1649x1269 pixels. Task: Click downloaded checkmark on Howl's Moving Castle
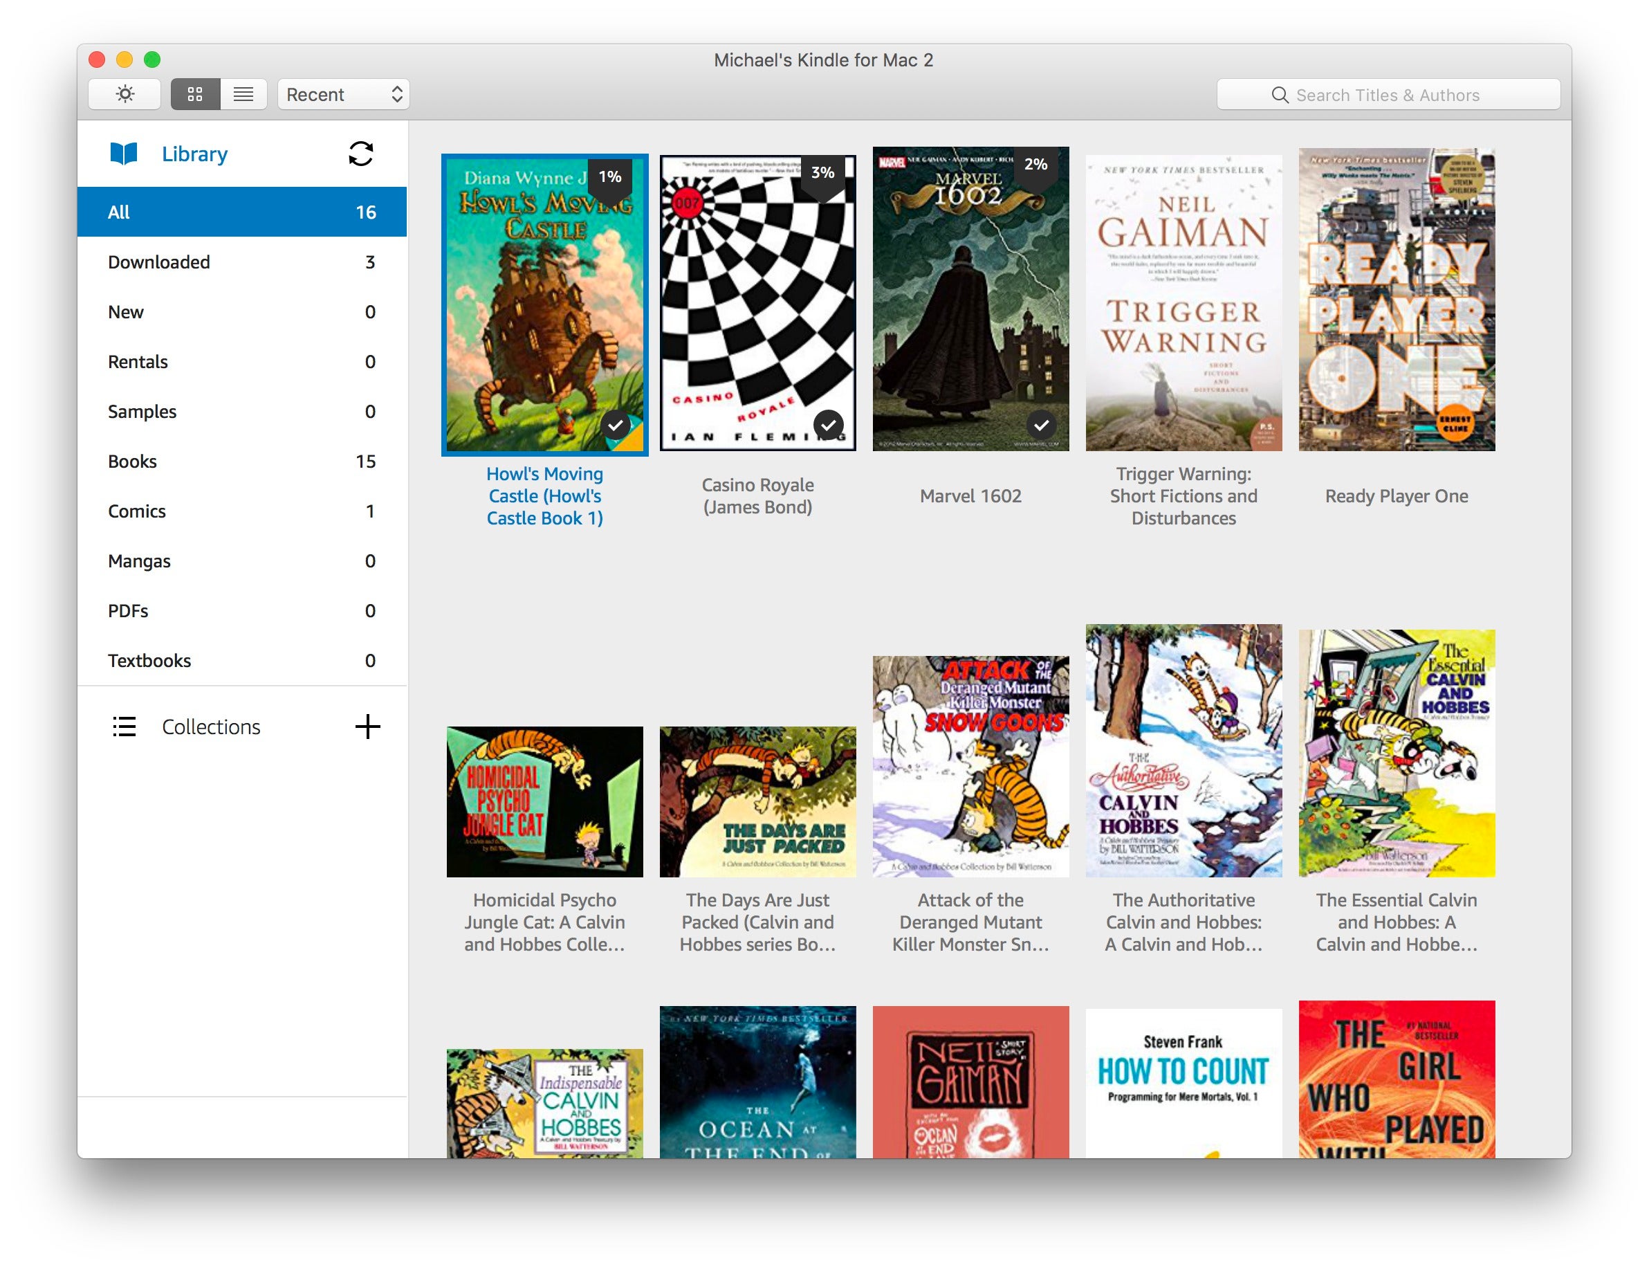616,426
